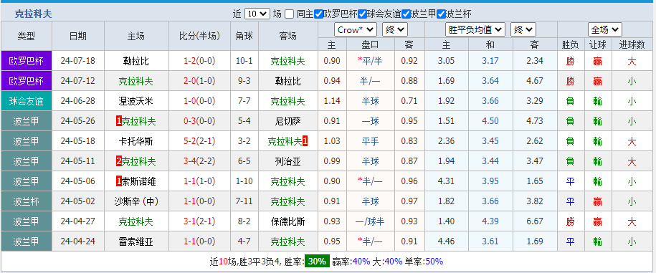Click red card badge on 24-05-26 克拉科夫
This screenshot has height=273, width=656.
119,121
